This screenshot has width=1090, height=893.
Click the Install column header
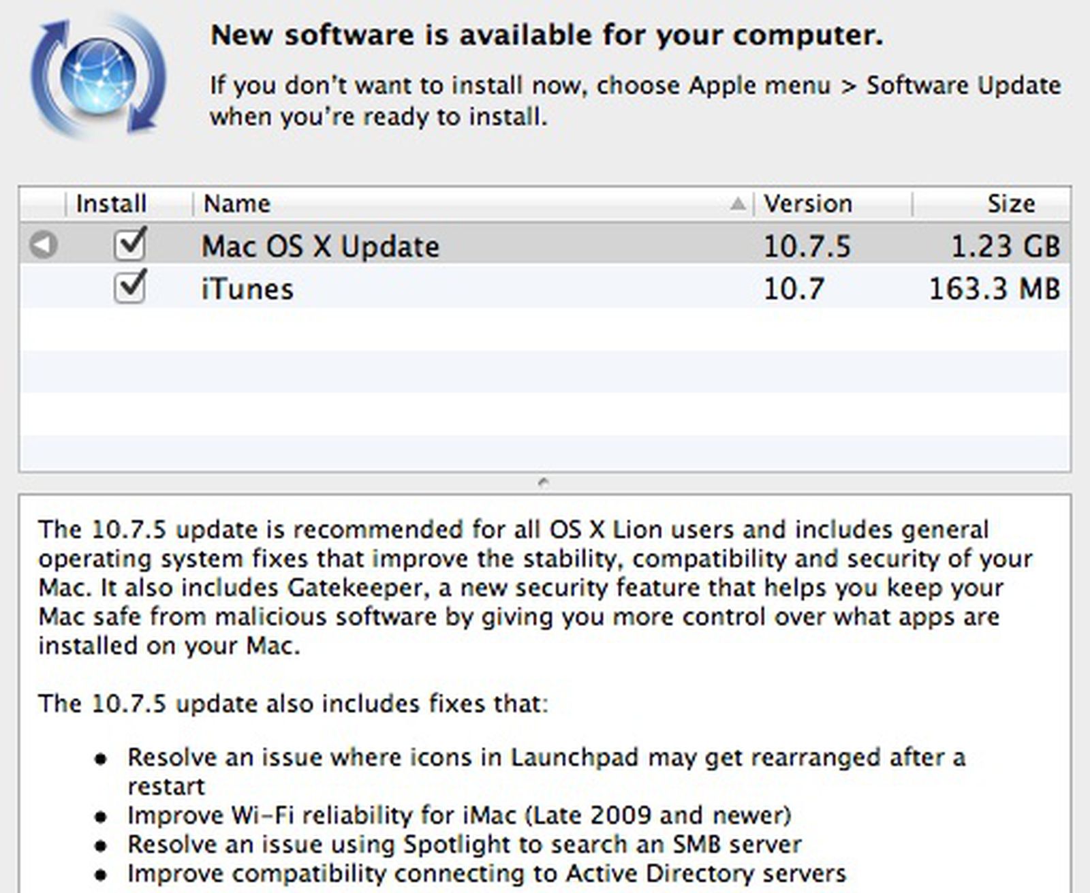click(x=110, y=203)
